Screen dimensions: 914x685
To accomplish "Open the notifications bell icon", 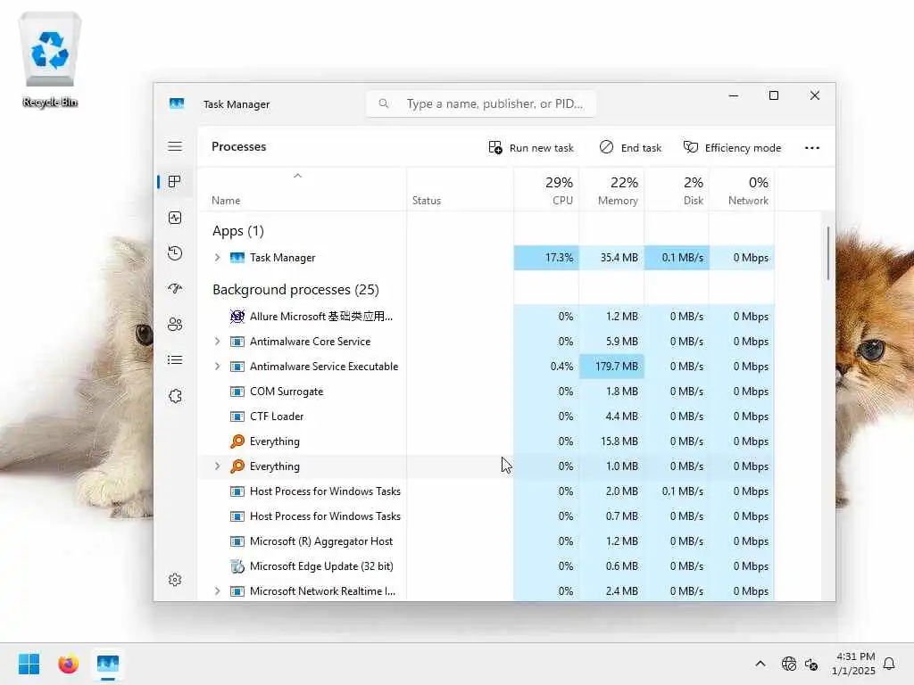I will pyautogui.click(x=889, y=664).
